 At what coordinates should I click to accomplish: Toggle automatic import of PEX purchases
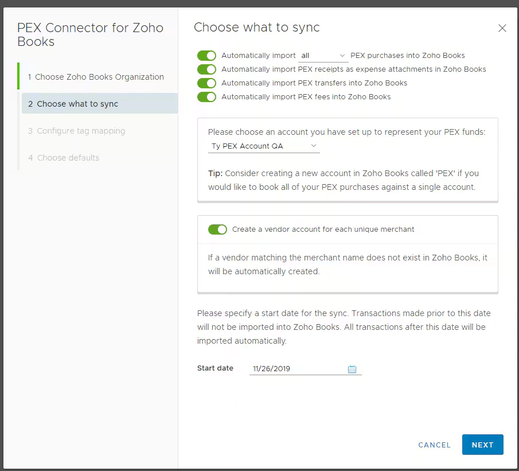(x=206, y=55)
